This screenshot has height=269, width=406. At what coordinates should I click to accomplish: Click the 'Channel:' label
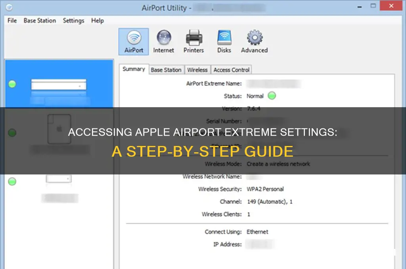click(231, 202)
